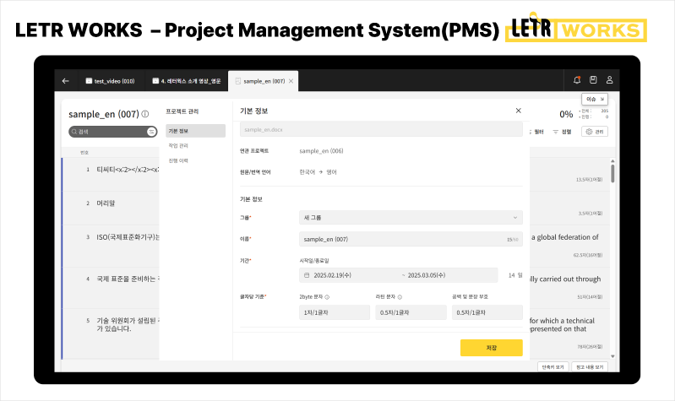Open the user profile icon
Image resolution: width=675 pixels, height=401 pixels.
point(610,80)
